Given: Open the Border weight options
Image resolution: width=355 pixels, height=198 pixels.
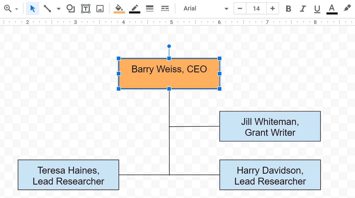Looking at the screenshot, I should click(x=149, y=8).
